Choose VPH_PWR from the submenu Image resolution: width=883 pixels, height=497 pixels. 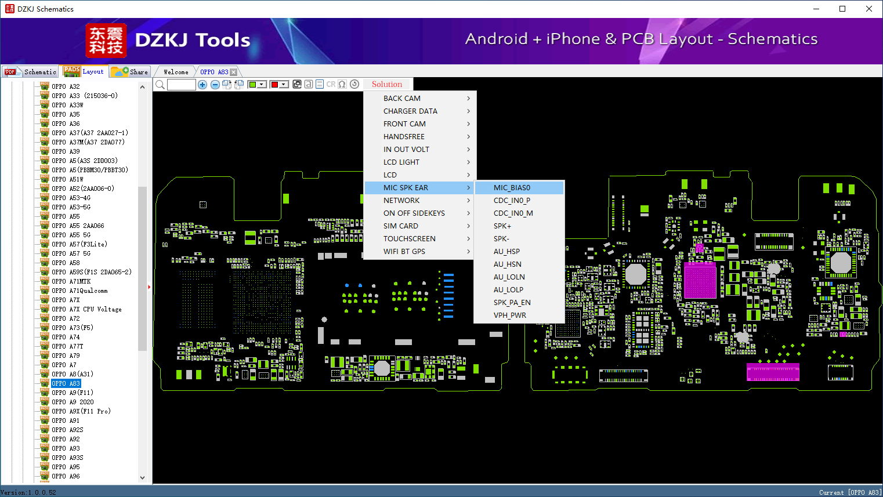point(519,315)
